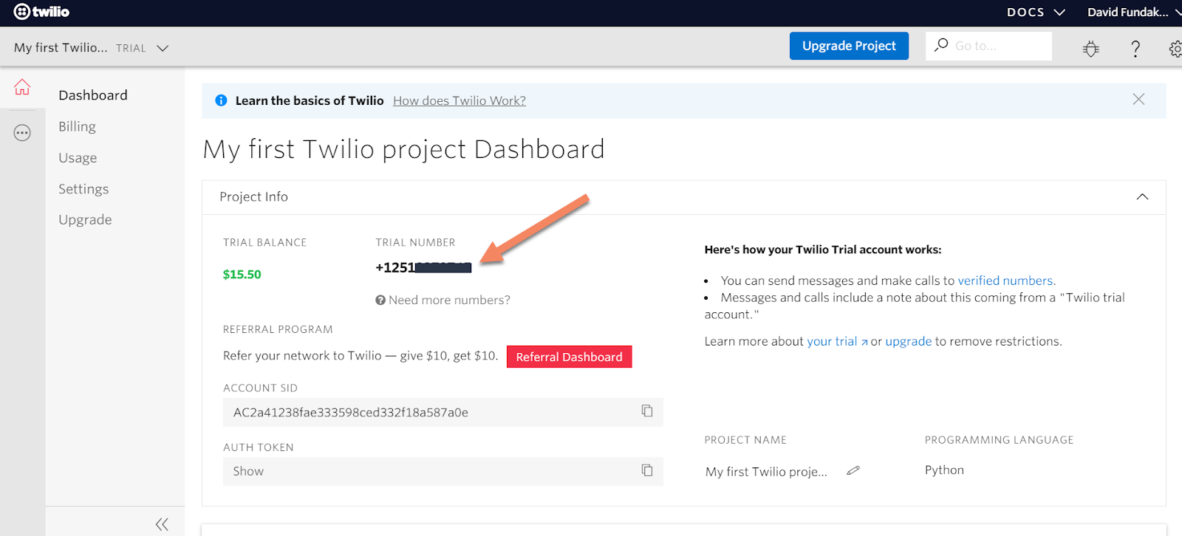Open the debugger bug icon

[x=1090, y=49]
